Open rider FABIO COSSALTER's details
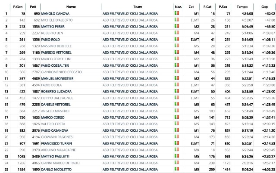The image size is (276, 173). click(x=55, y=65)
